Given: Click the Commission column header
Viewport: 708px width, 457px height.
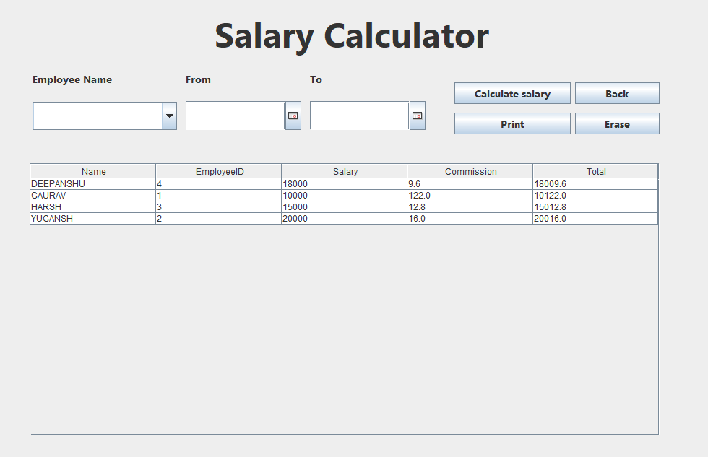Looking at the screenshot, I should pos(470,171).
